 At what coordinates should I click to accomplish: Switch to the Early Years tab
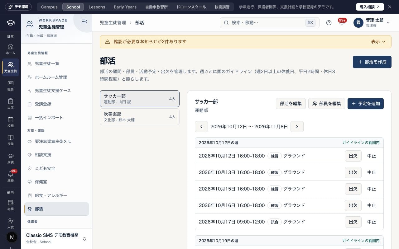[x=125, y=7]
